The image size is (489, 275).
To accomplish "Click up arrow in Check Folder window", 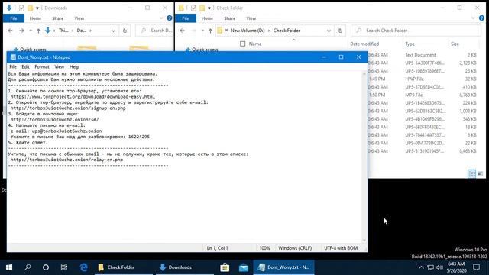I will point(211,31).
